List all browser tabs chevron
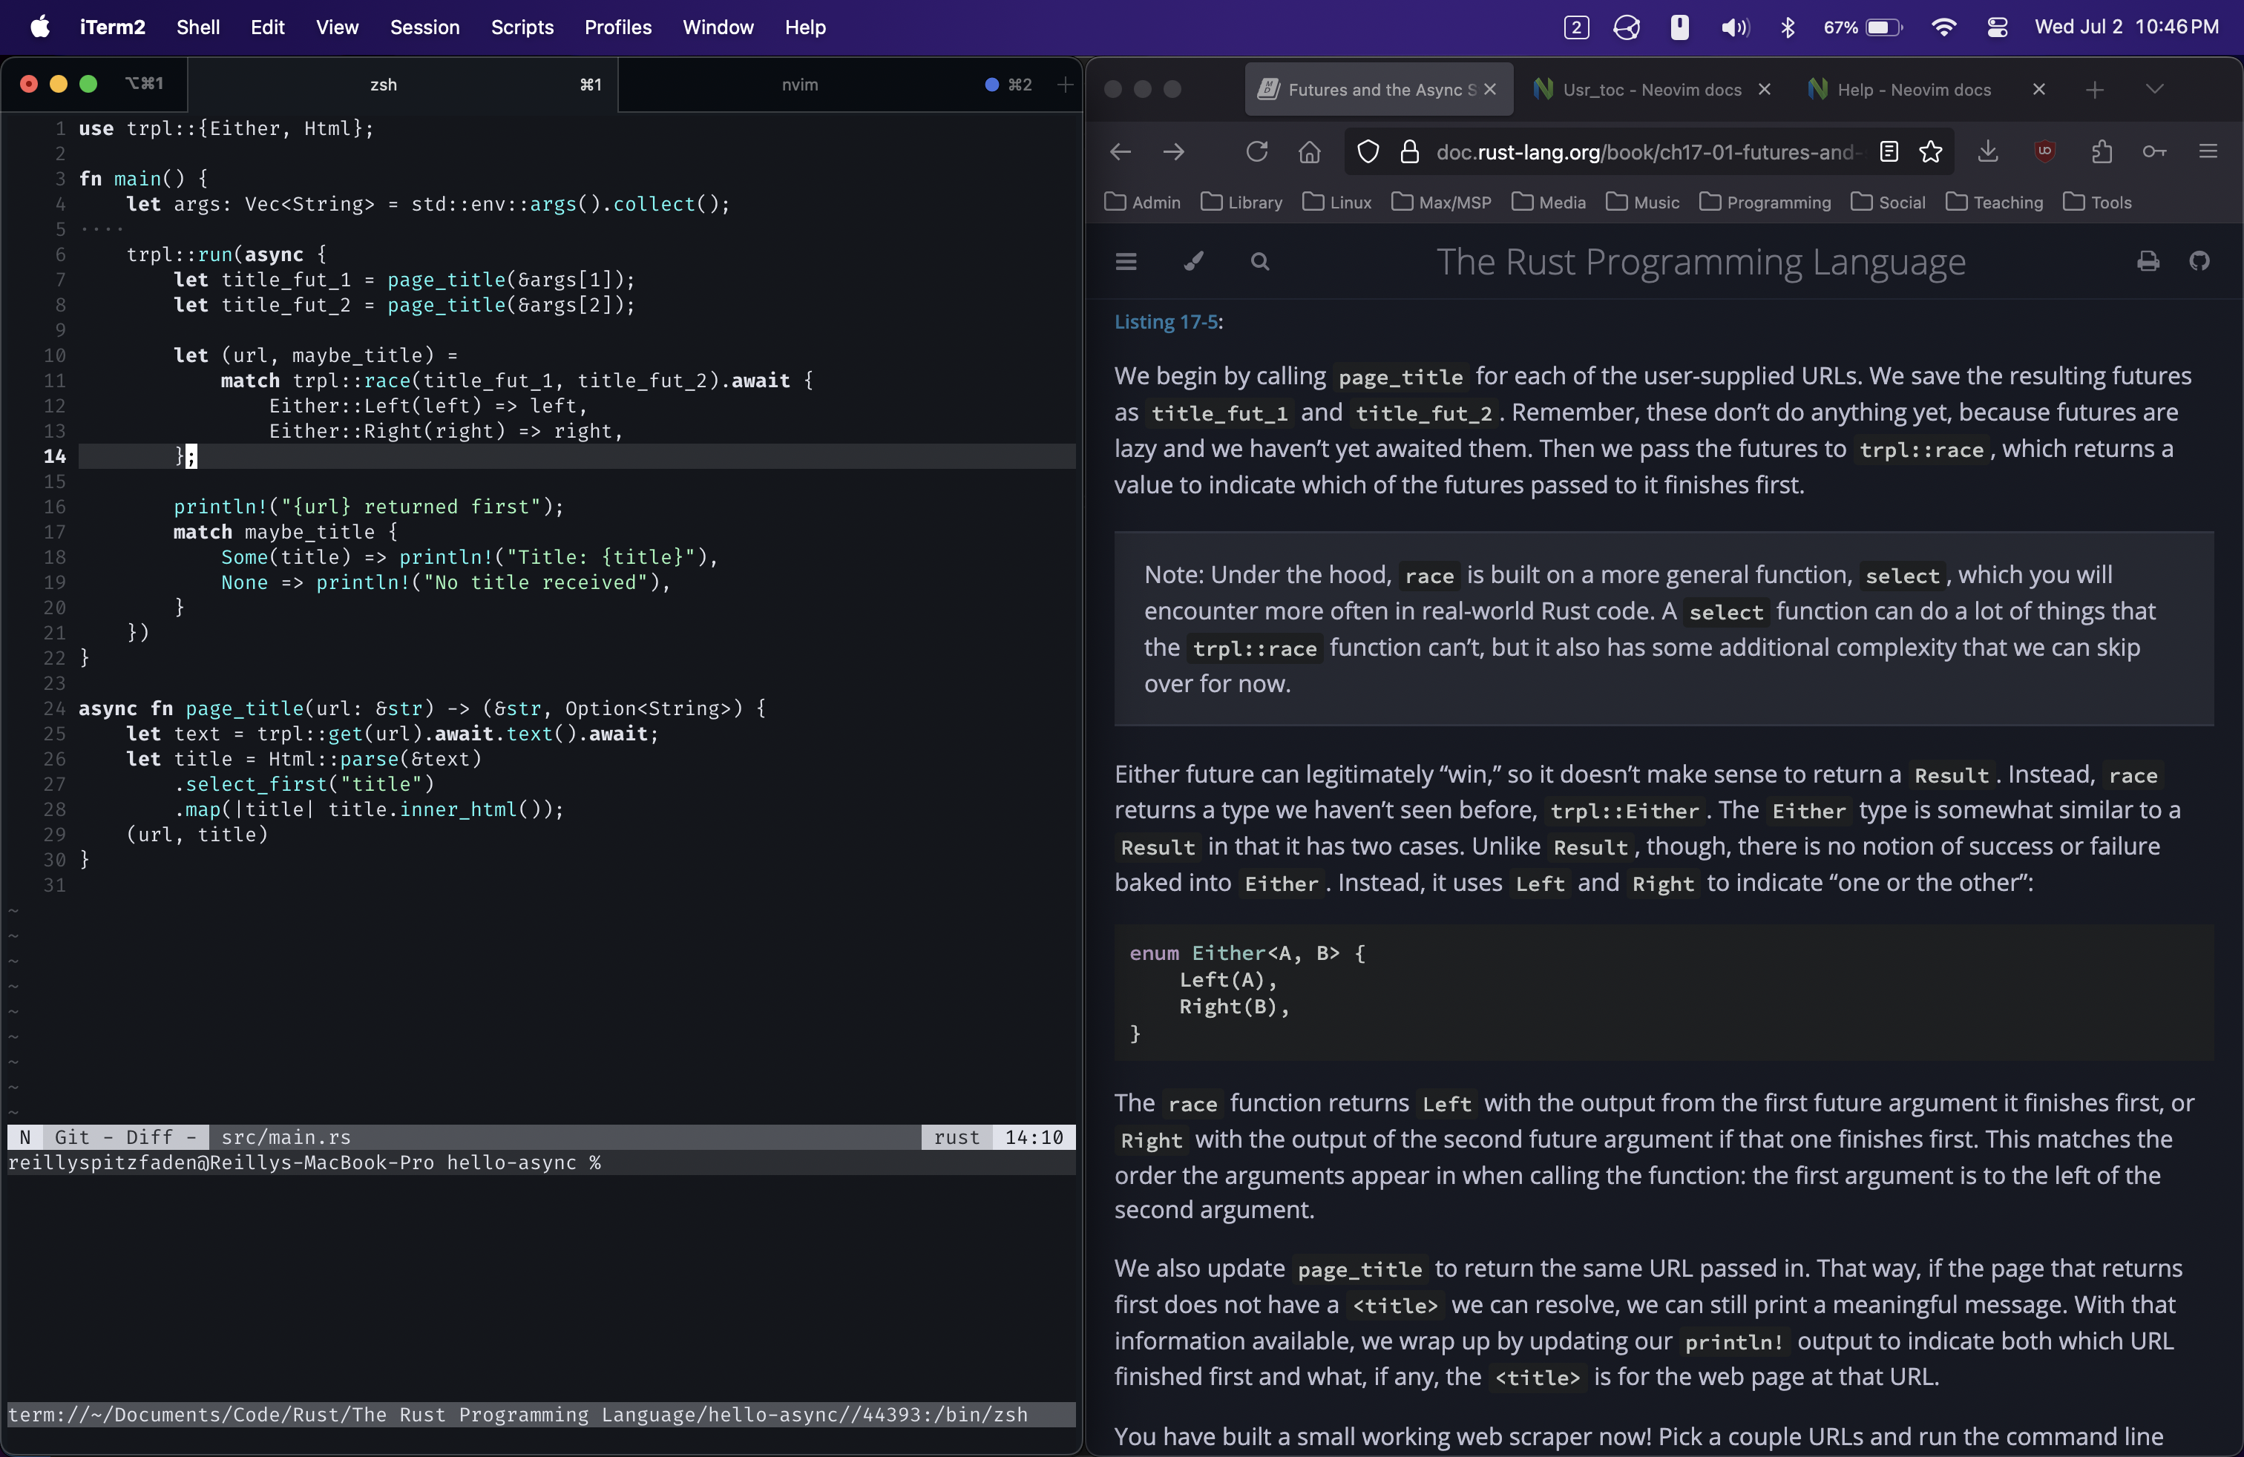The width and height of the screenshot is (2244, 1457). click(2154, 90)
